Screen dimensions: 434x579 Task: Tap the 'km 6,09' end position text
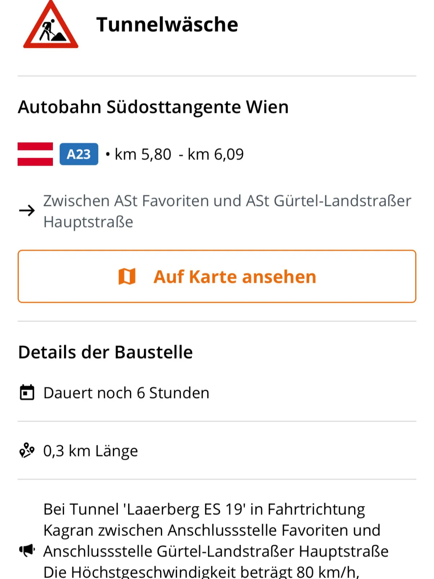[x=216, y=154]
